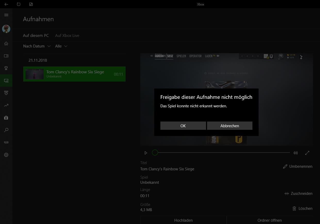The image size is (320, 224).
Task: Click the video seek slider handle
Action: pyautogui.click(x=155, y=153)
